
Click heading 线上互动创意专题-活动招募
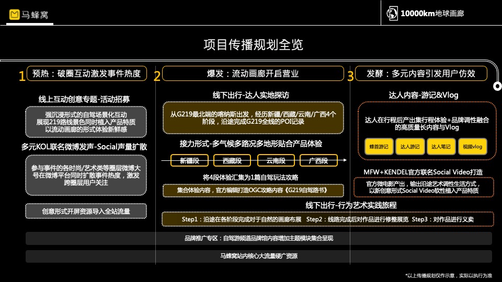click(x=84, y=99)
